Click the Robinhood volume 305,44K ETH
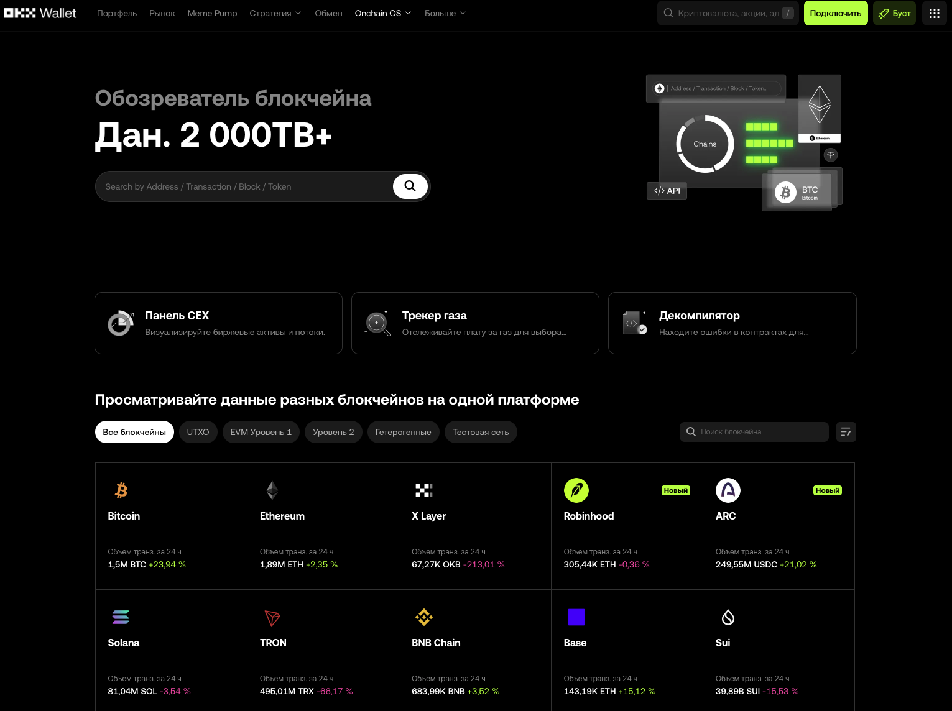The height and width of the screenshot is (711, 952). click(590, 564)
